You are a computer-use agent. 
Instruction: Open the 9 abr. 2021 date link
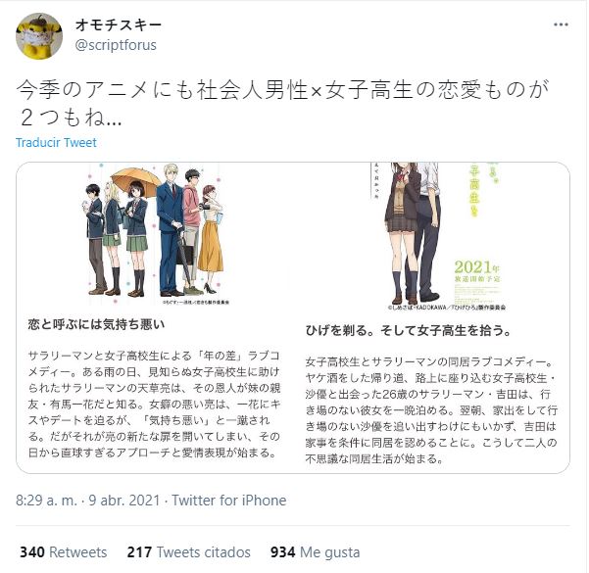124,501
